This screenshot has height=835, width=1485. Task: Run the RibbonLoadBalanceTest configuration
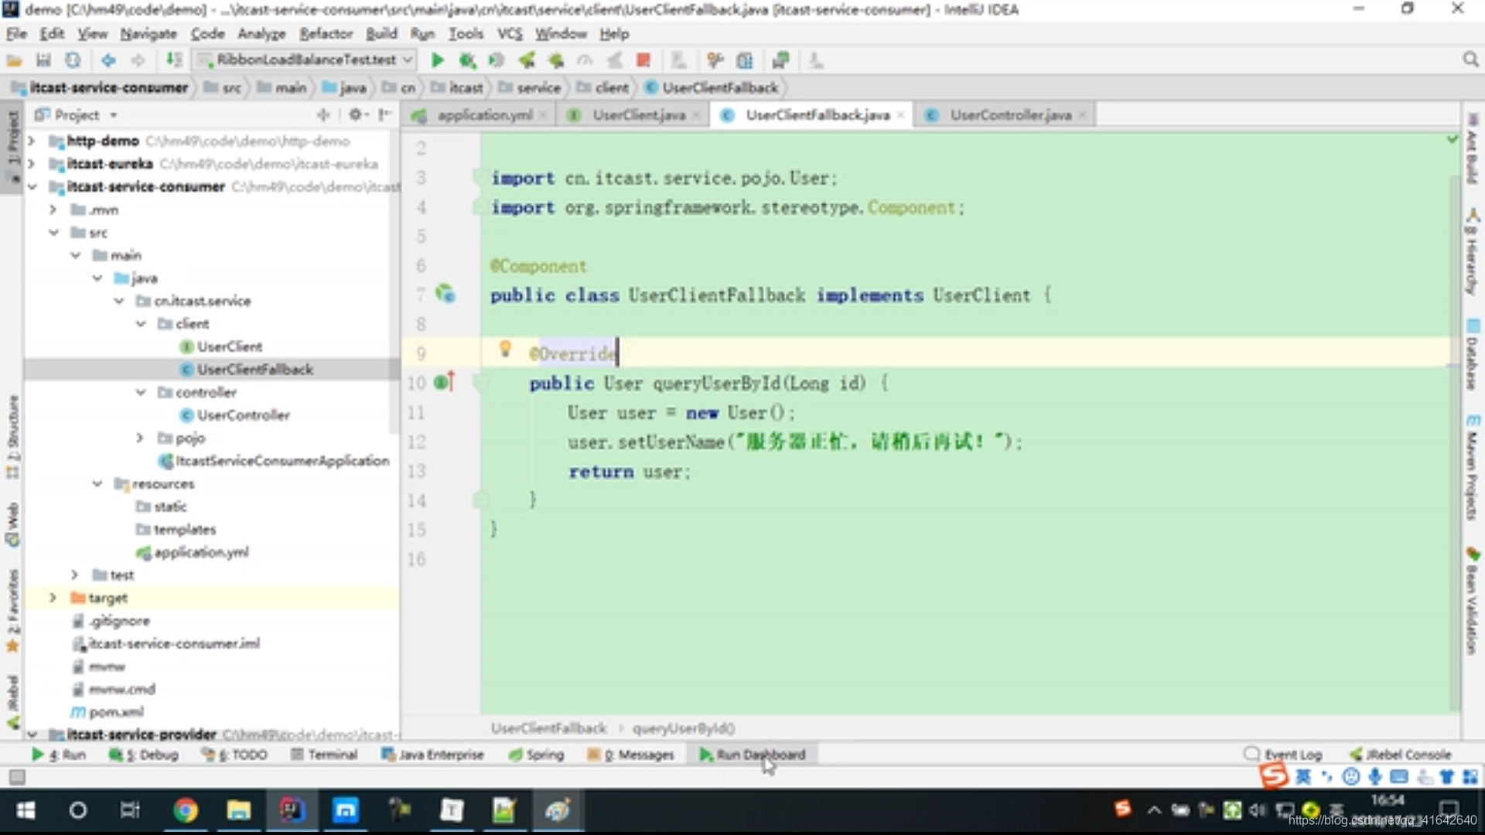coord(437,60)
